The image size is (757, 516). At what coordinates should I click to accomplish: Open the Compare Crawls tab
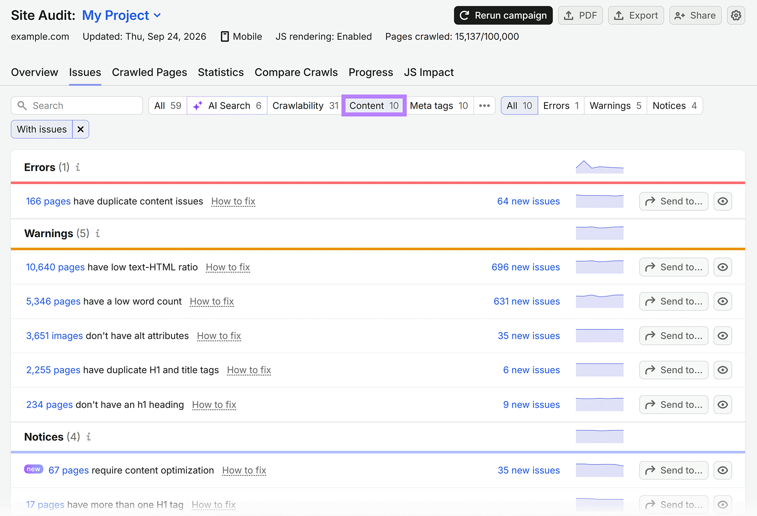pyautogui.click(x=296, y=72)
